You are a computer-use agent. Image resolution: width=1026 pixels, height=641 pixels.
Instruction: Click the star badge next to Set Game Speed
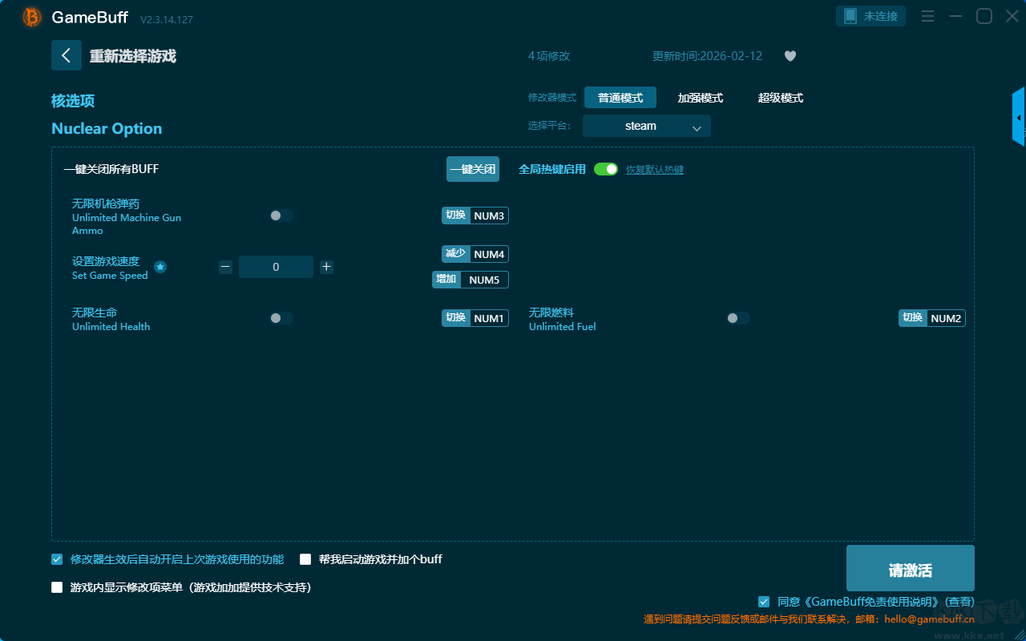point(160,267)
